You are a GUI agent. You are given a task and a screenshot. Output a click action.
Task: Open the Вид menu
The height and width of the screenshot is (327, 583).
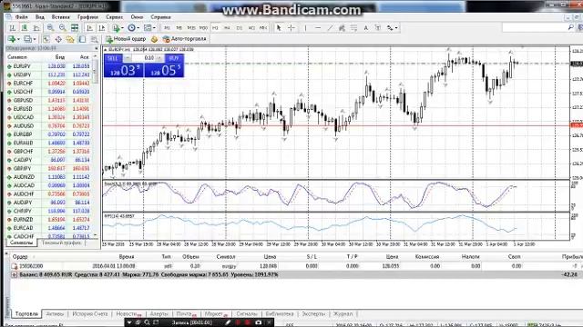[x=40, y=17]
